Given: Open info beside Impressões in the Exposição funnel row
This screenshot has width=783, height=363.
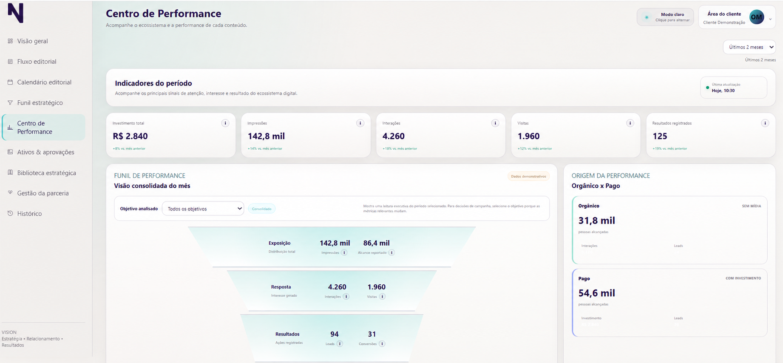Looking at the screenshot, I should 344,252.
